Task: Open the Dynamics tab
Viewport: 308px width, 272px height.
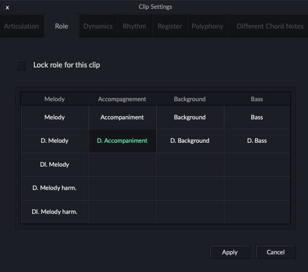Action: 98,26
